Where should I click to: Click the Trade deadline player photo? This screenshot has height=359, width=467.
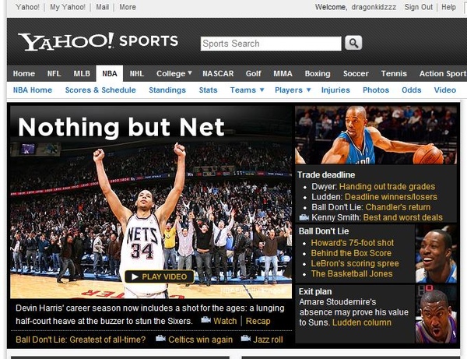(376, 135)
